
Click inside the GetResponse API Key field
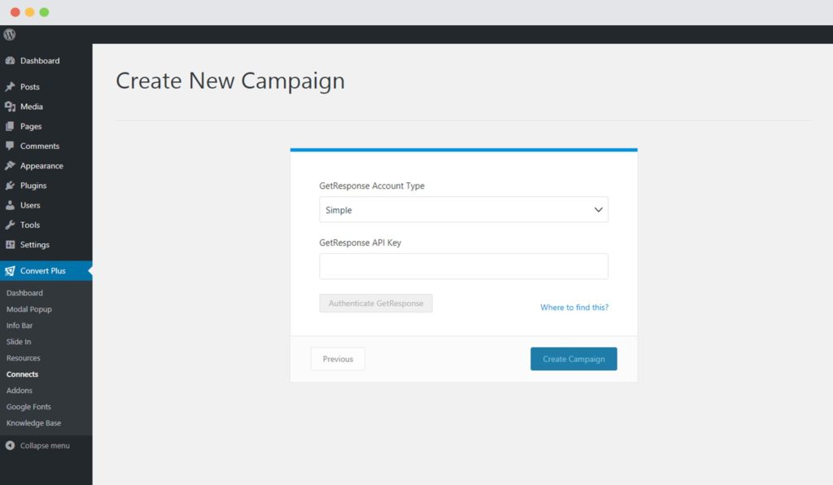pos(464,265)
